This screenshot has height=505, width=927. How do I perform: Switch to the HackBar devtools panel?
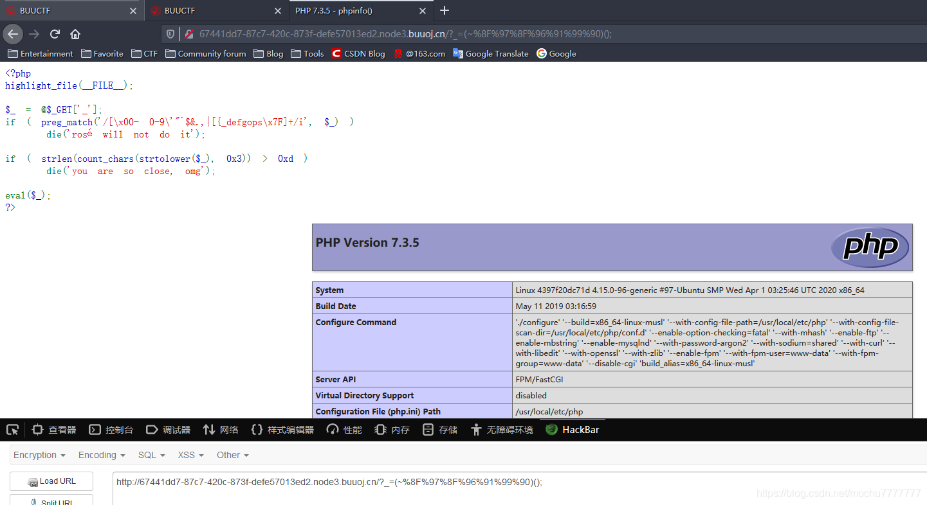(x=573, y=429)
